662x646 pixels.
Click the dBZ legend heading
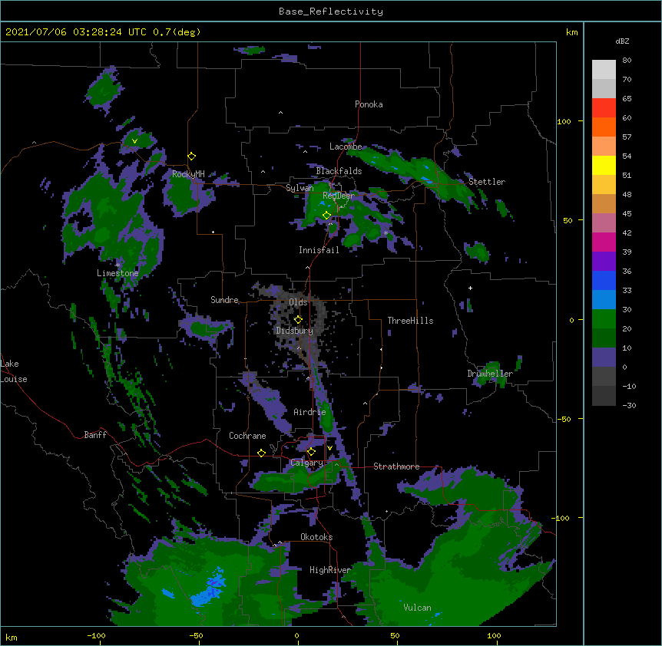[x=622, y=41]
